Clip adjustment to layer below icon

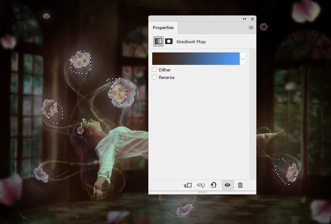coord(188,185)
